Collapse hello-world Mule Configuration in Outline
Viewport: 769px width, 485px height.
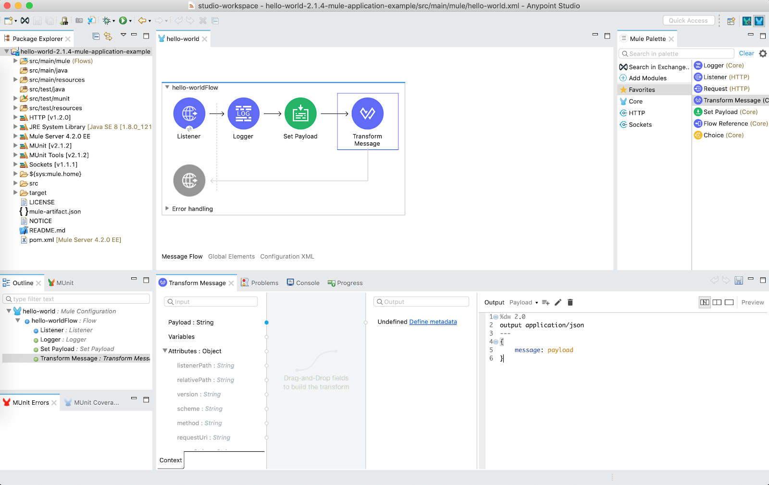pos(9,311)
